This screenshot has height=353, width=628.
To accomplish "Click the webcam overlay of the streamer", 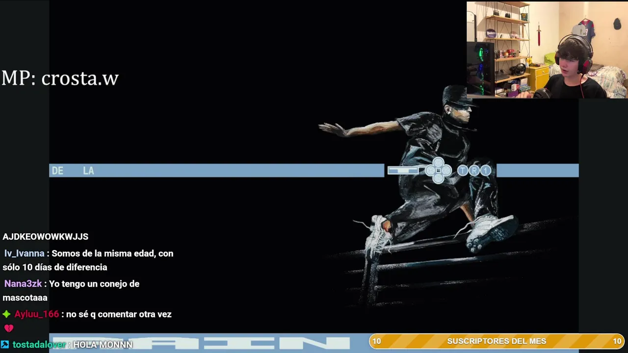I will pos(547,50).
